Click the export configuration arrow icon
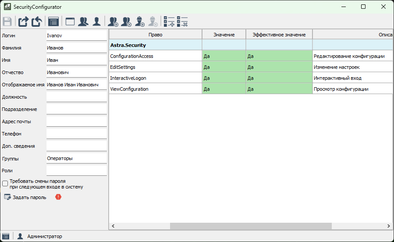 [23, 21]
